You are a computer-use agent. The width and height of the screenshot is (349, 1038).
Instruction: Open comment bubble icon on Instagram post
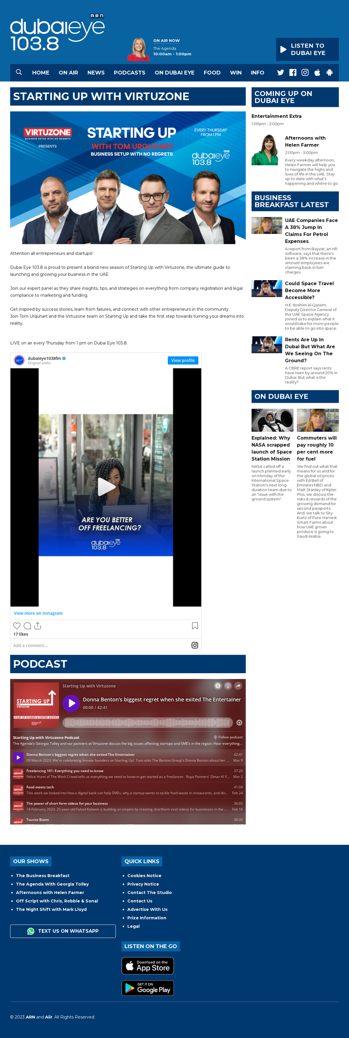pos(27,626)
